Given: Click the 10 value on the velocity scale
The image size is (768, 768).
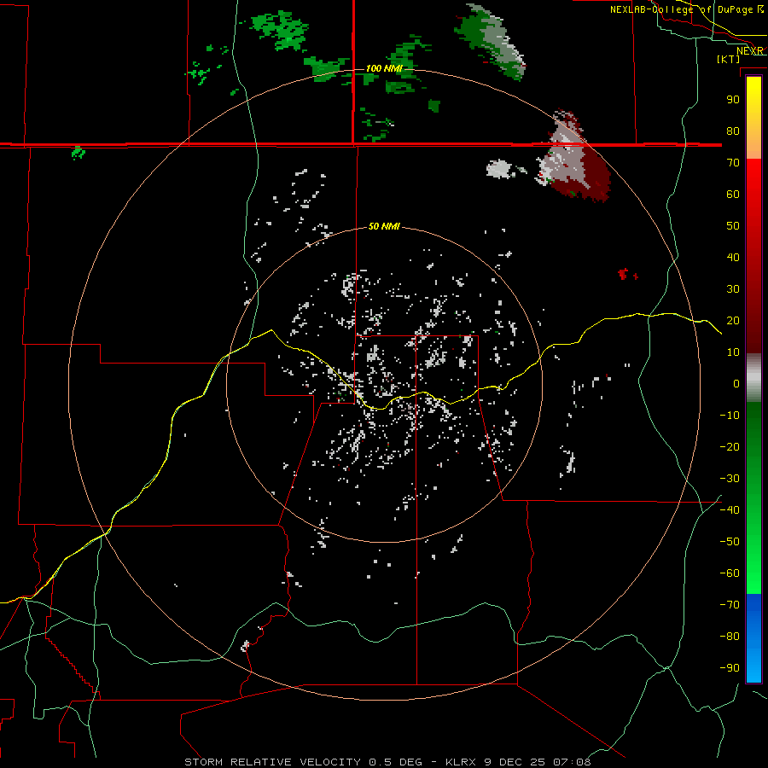Looking at the screenshot, I should click(x=733, y=352).
